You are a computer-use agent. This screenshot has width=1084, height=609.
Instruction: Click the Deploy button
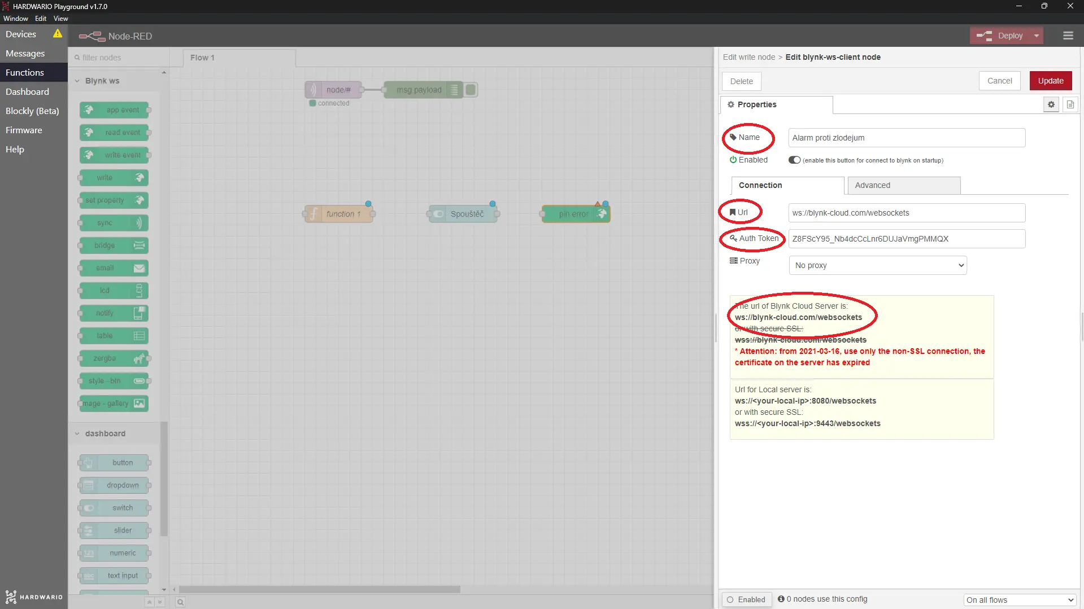(1000, 36)
